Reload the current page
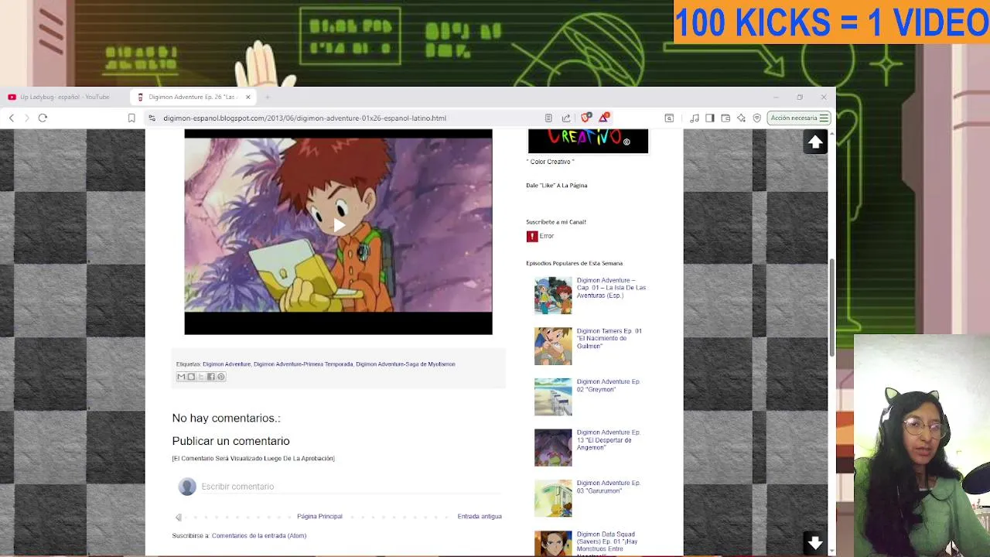 point(43,118)
